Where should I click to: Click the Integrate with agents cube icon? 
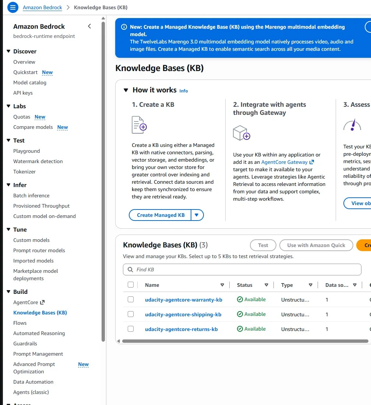242,133
